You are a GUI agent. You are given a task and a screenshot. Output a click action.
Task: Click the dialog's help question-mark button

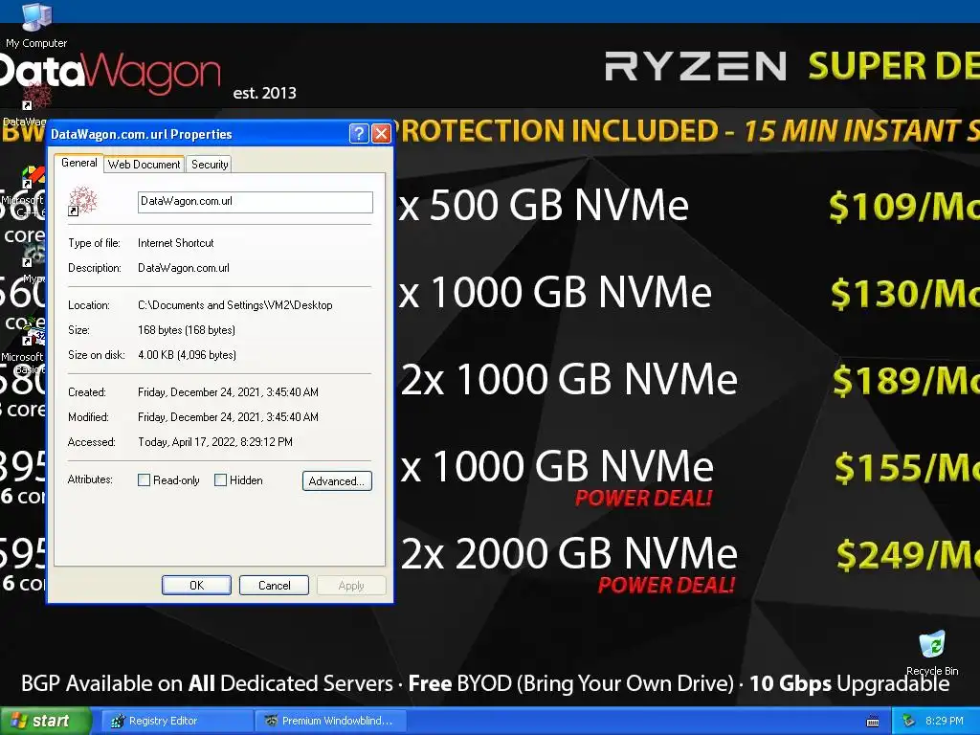359,133
